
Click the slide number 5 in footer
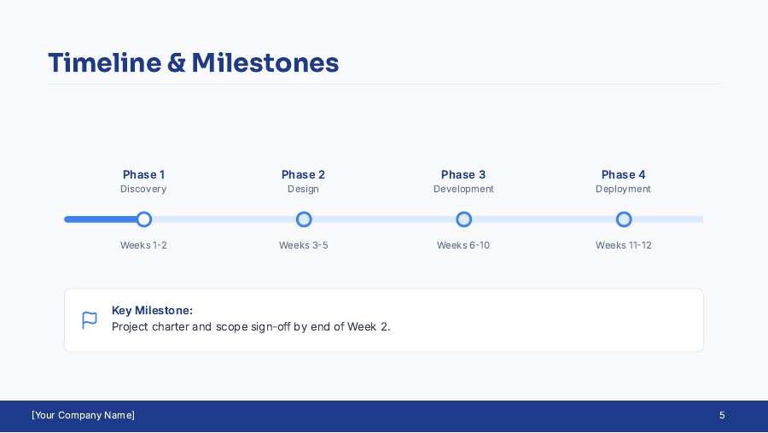click(x=722, y=415)
